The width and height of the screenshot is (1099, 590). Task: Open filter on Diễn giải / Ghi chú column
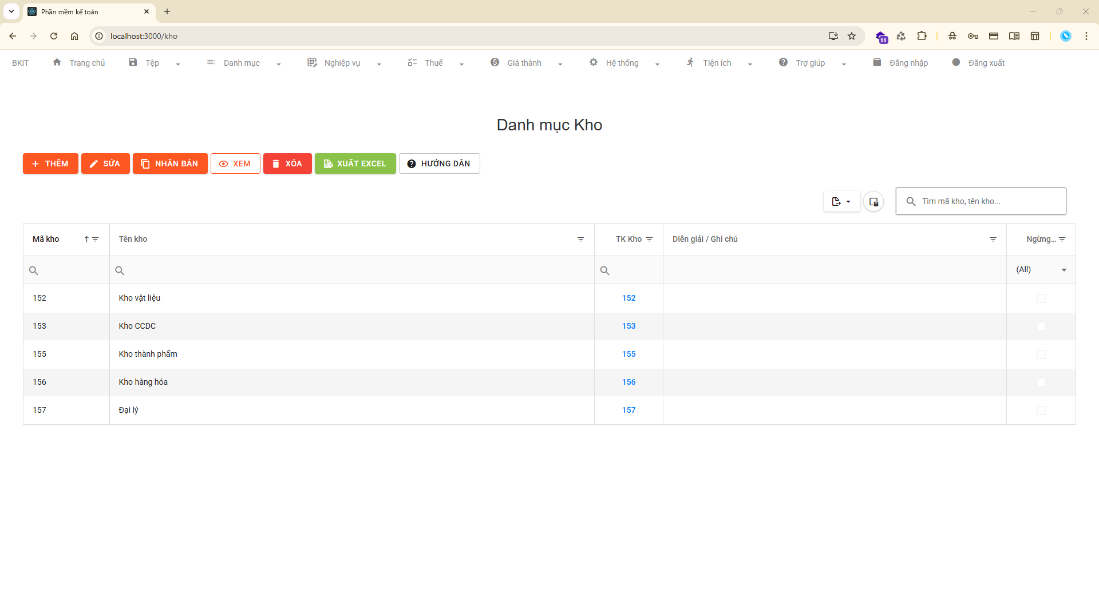tap(993, 240)
